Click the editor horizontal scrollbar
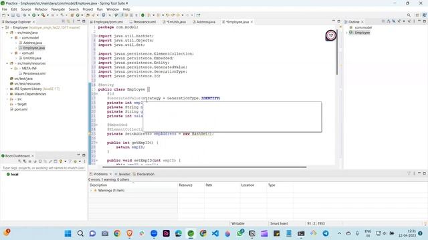The width and height of the screenshot is (428, 240). pos(205,167)
